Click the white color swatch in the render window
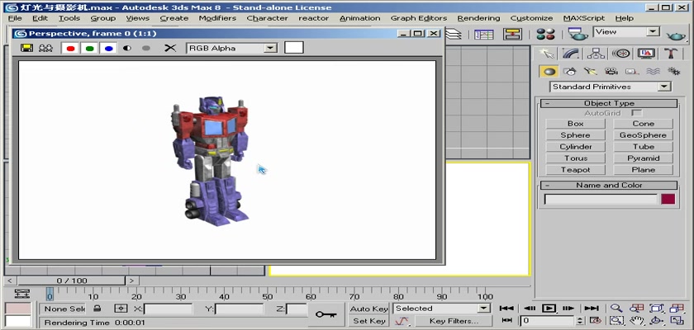 point(294,48)
